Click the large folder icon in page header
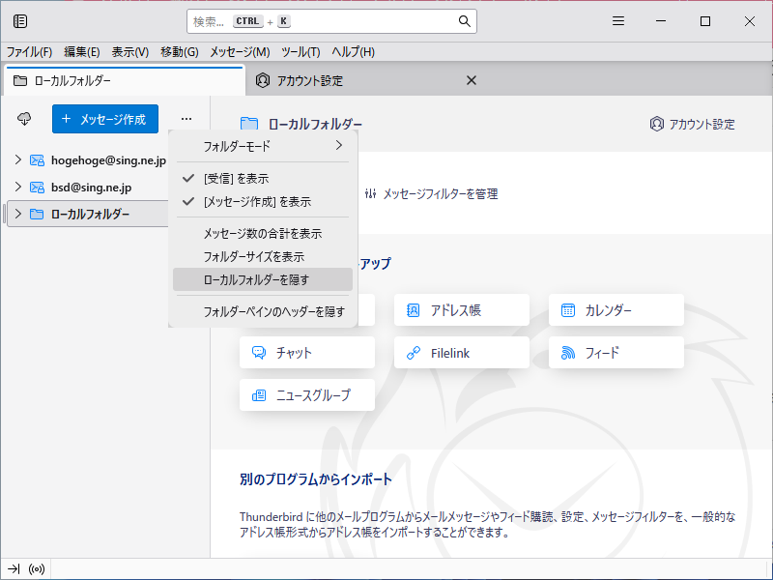The image size is (773, 580). 249,124
